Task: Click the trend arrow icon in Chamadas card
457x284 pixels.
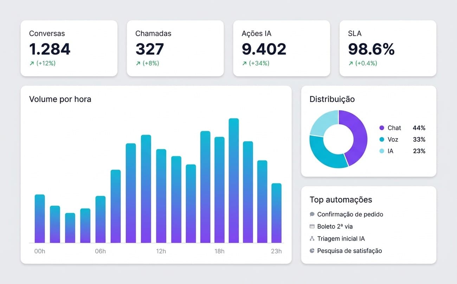Action: (x=138, y=63)
